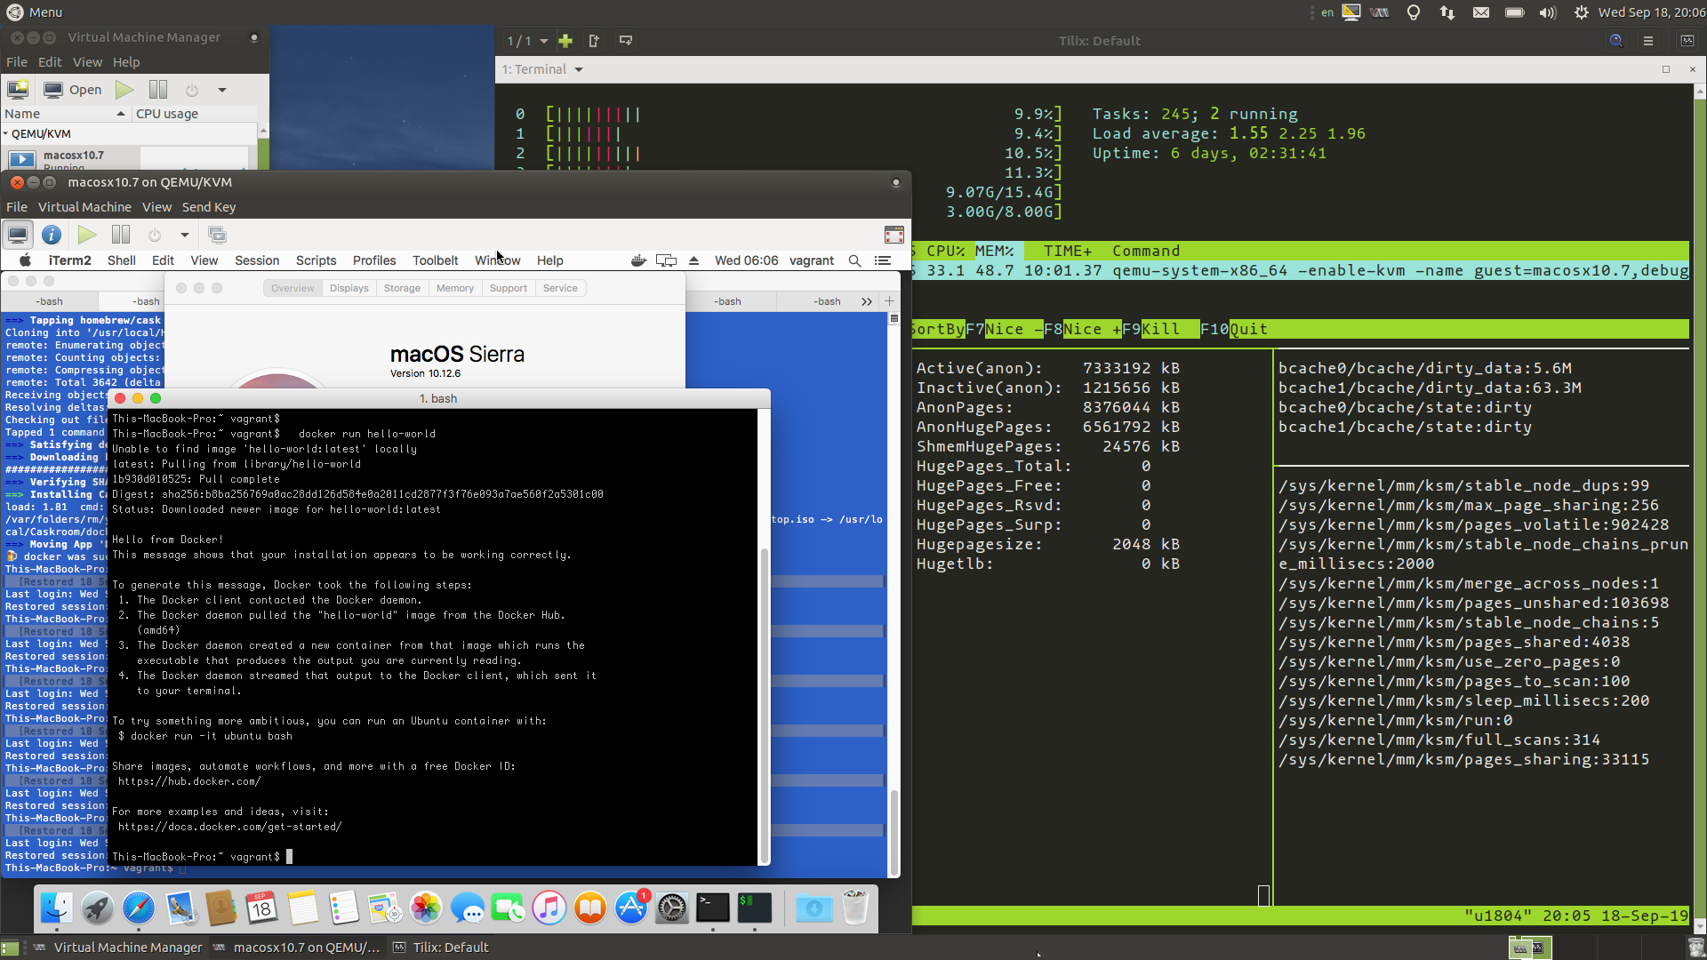Viewport: 1707px width, 960px height.
Task: Switch the VM viewer to fullscreen
Action: click(x=894, y=235)
